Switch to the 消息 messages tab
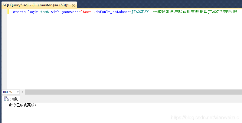This screenshot has width=242, height=123. 11,99
